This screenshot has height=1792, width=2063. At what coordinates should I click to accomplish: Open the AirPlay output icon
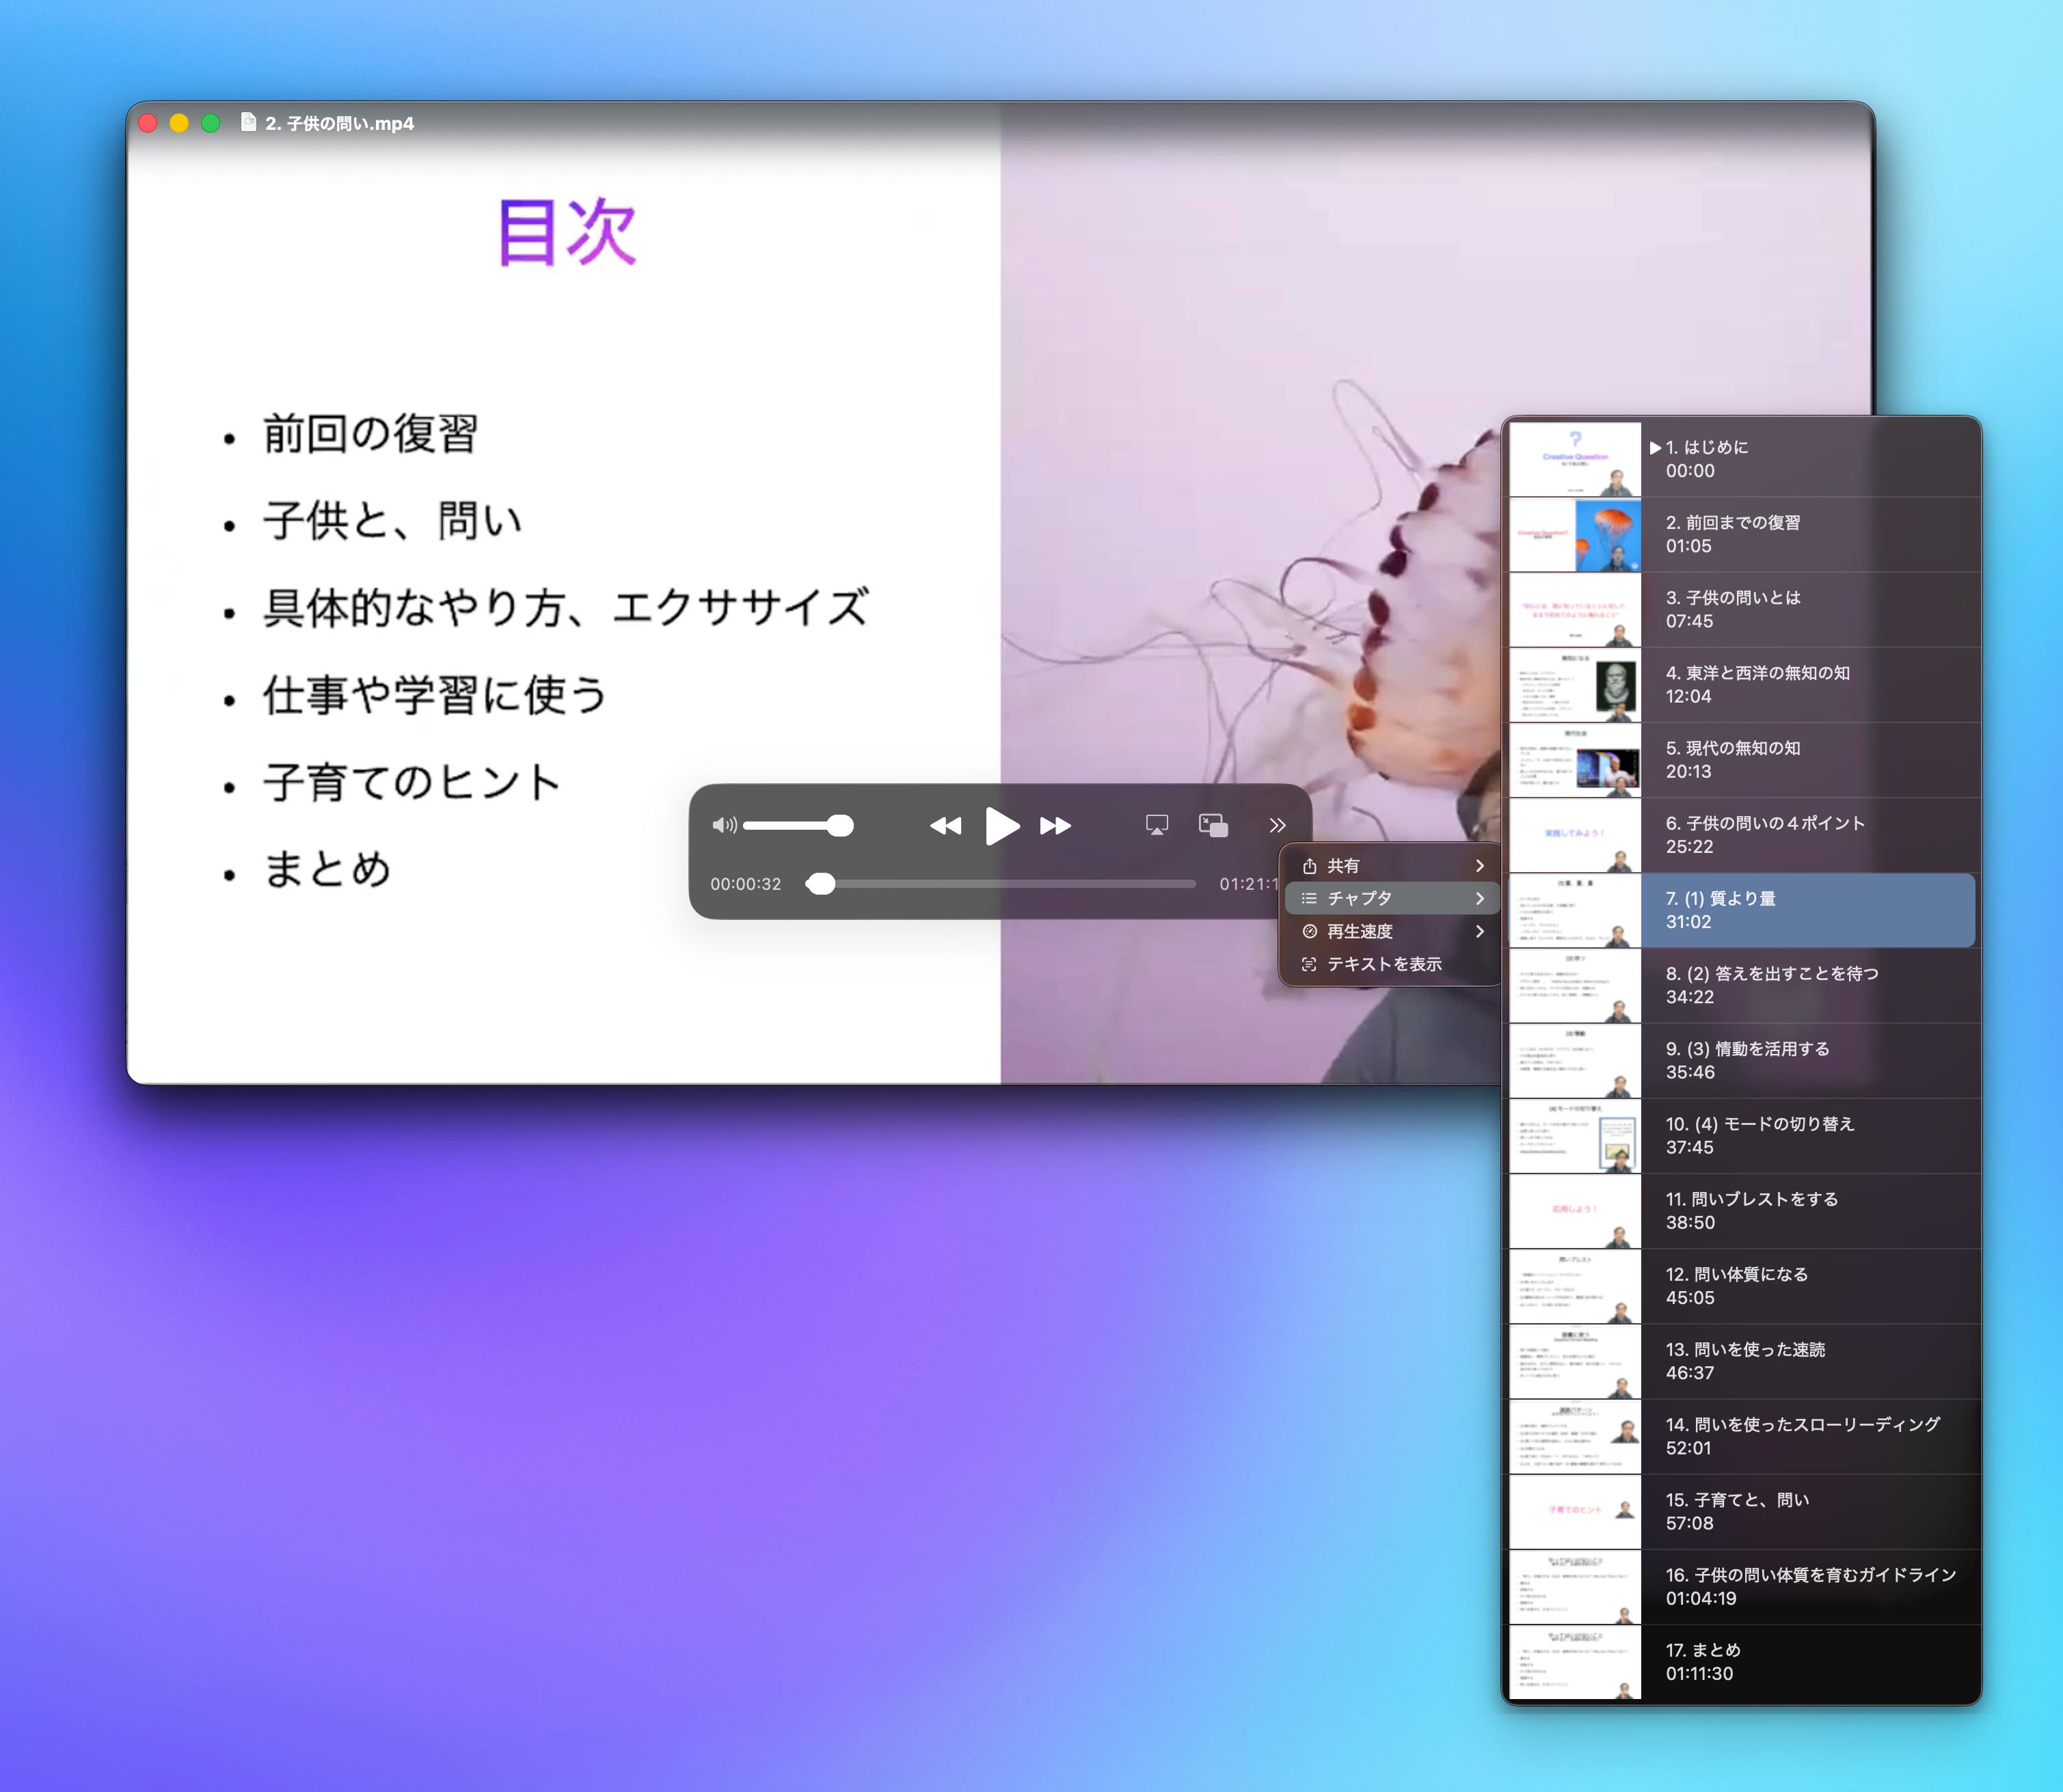(x=1156, y=826)
